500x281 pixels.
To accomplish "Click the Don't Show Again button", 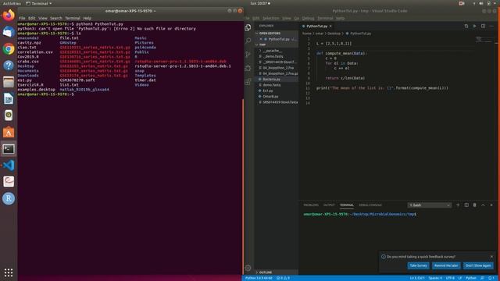I will (x=478, y=265).
